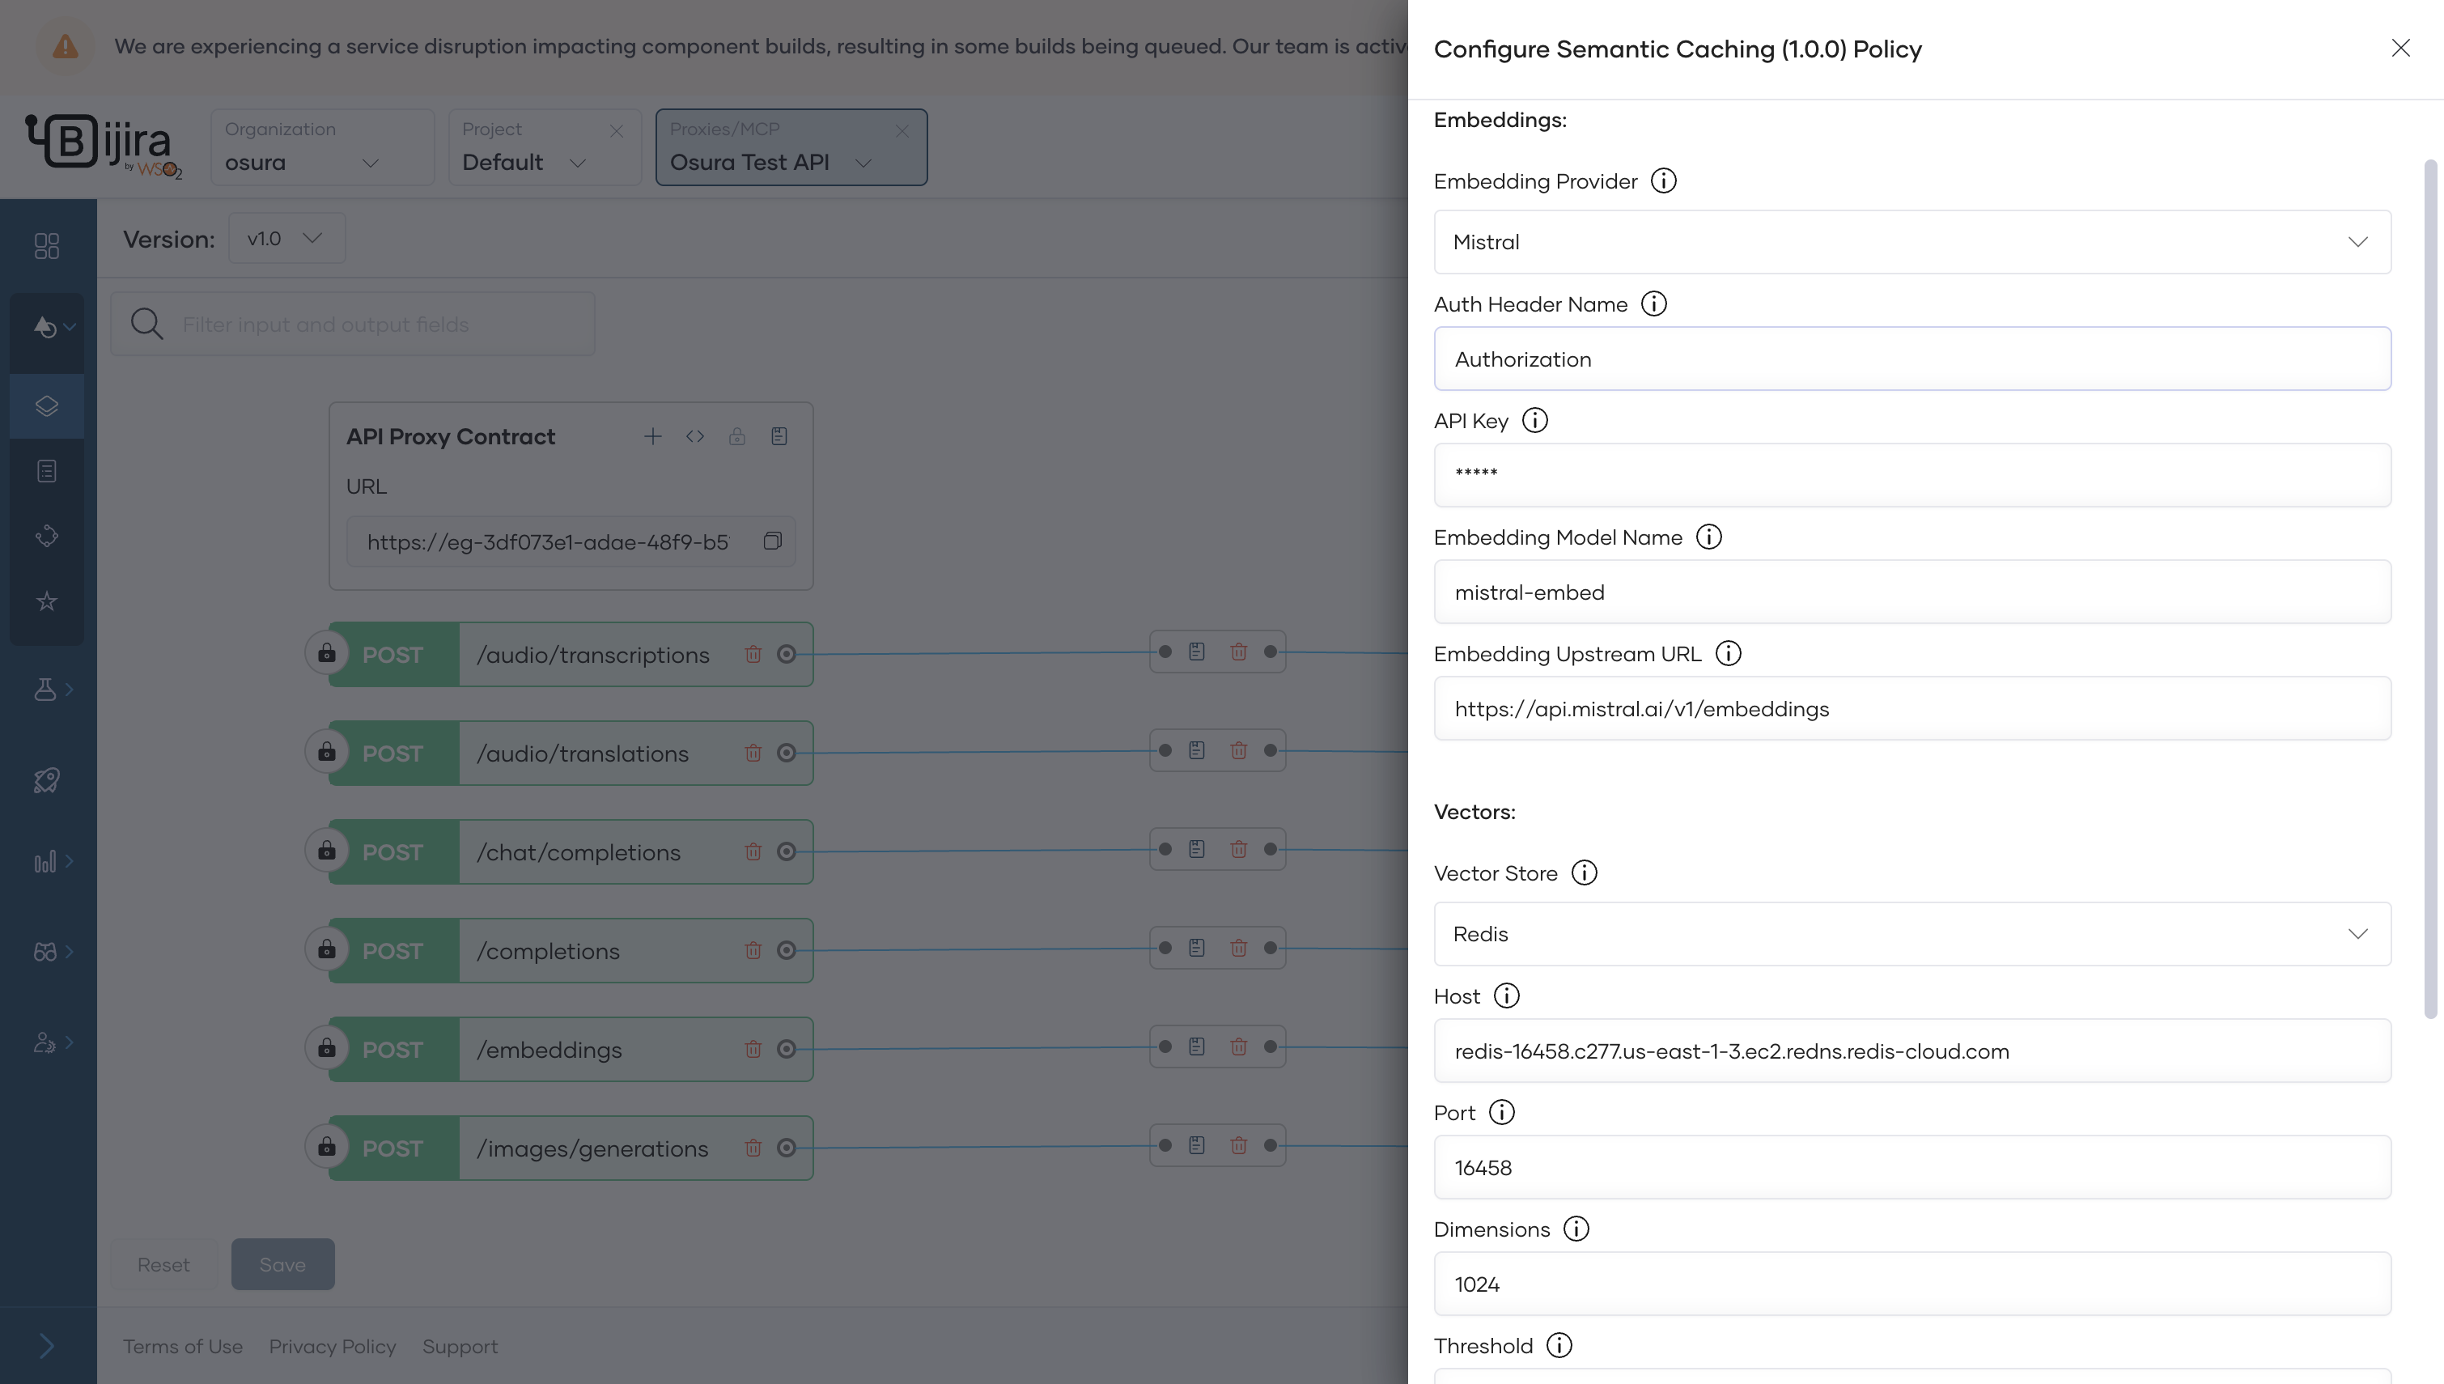
Task: Copy the API Proxy Contract URL
Action: click(773, 541)
